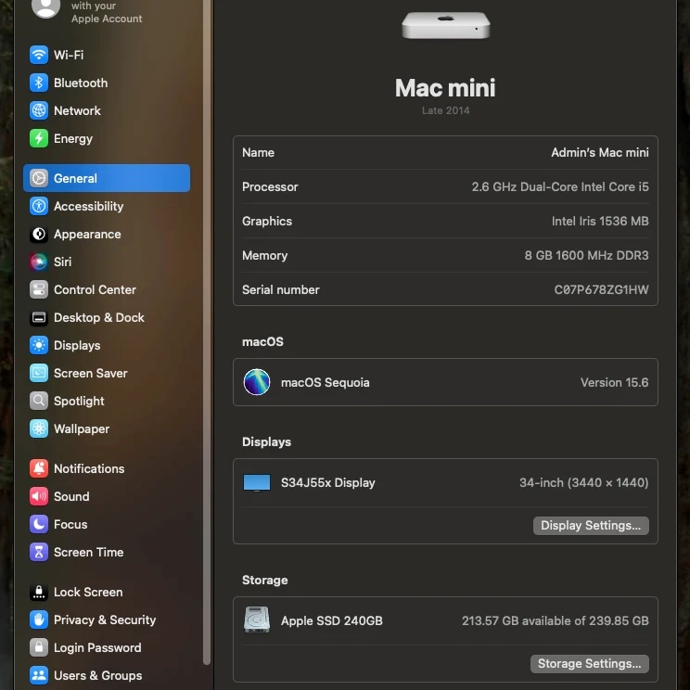Select the Network globe icon

[38, 110]
